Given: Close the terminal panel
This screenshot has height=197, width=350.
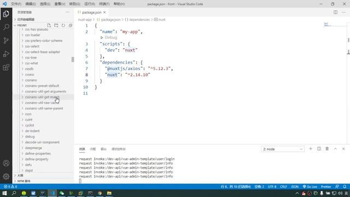Looking at the screenshot, I should click(x=343, y=149).
